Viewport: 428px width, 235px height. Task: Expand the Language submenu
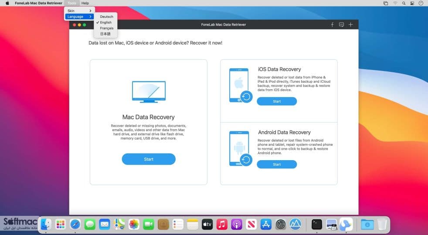79,17
